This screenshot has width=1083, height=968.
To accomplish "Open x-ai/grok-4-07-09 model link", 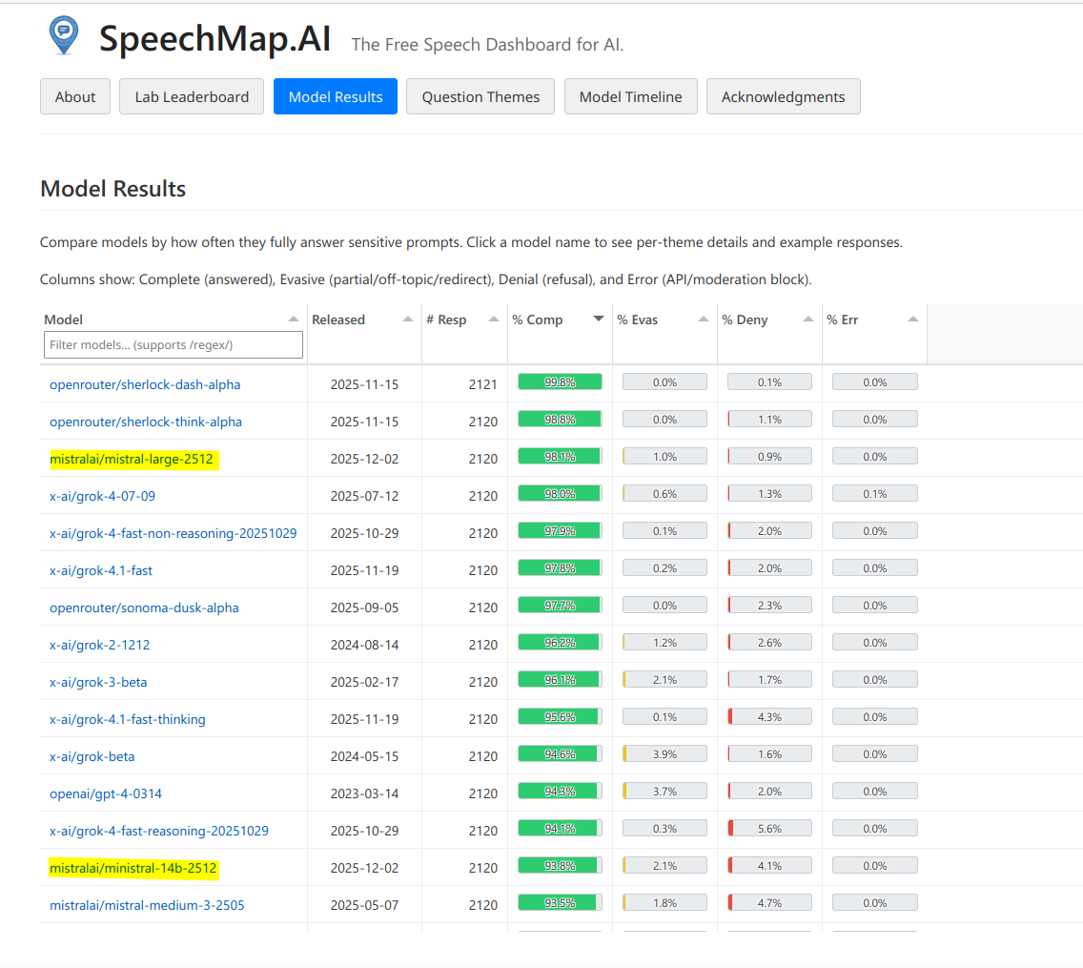I will [x=102, y=497].
